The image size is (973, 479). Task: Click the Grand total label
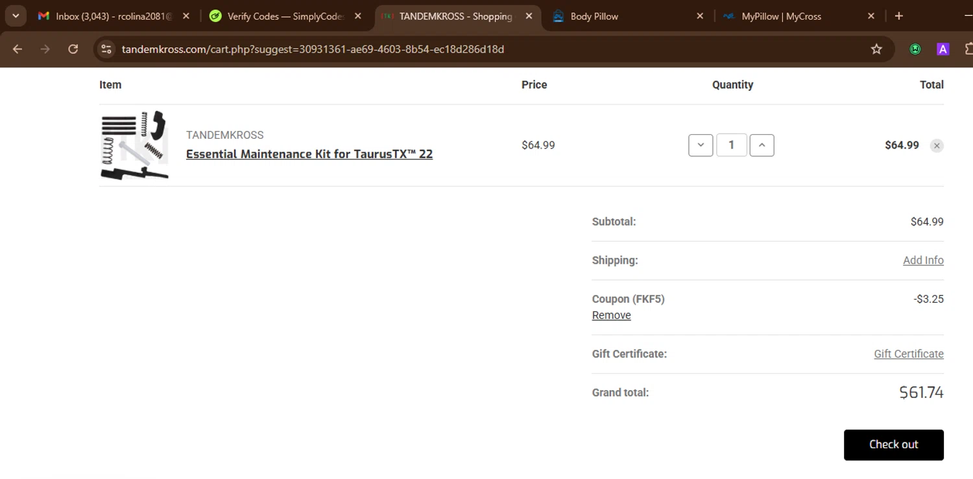[x=620, y=393]
